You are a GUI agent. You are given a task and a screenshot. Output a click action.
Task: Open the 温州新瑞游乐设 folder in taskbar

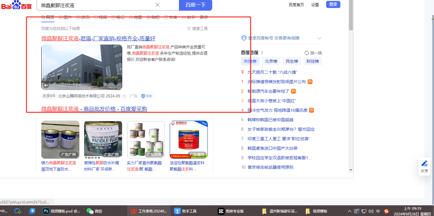pos(279,211)
